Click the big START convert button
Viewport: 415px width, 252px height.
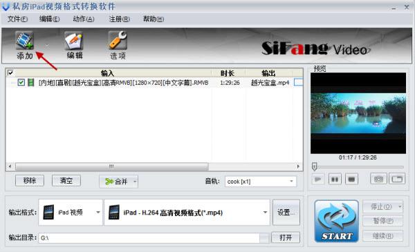click(x=336, y=221)
